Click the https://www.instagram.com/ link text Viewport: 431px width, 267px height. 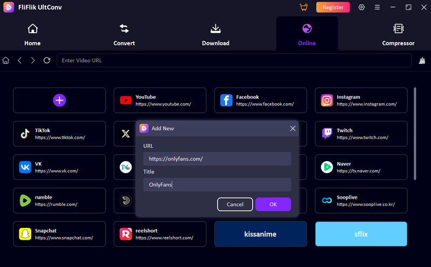click(367, 104)
